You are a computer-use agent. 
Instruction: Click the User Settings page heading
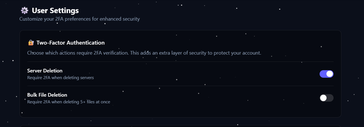pos(55,11)
